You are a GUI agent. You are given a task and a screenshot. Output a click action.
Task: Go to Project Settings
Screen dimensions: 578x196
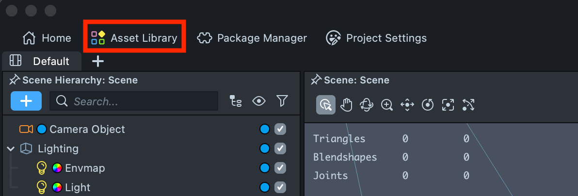[376, 38]
